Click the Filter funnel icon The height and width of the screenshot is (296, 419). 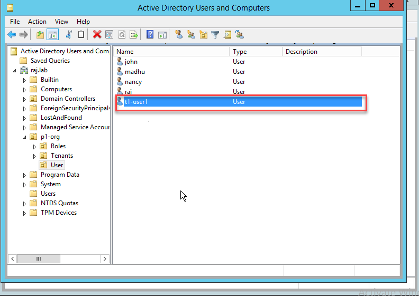(215, 35)
